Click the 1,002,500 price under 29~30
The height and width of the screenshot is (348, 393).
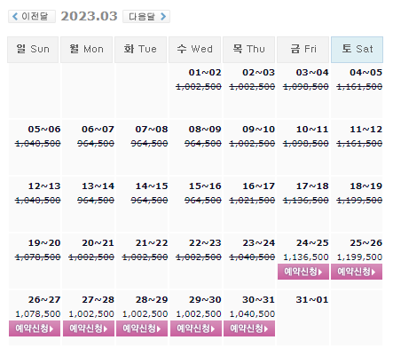click(199, 314)
